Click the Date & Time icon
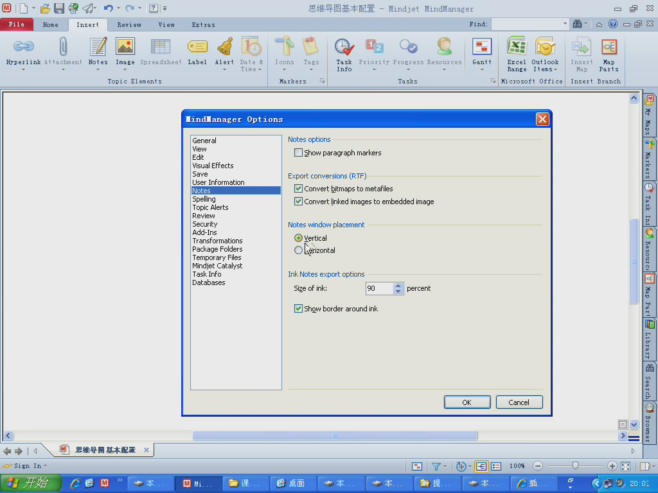 (251, 46)
